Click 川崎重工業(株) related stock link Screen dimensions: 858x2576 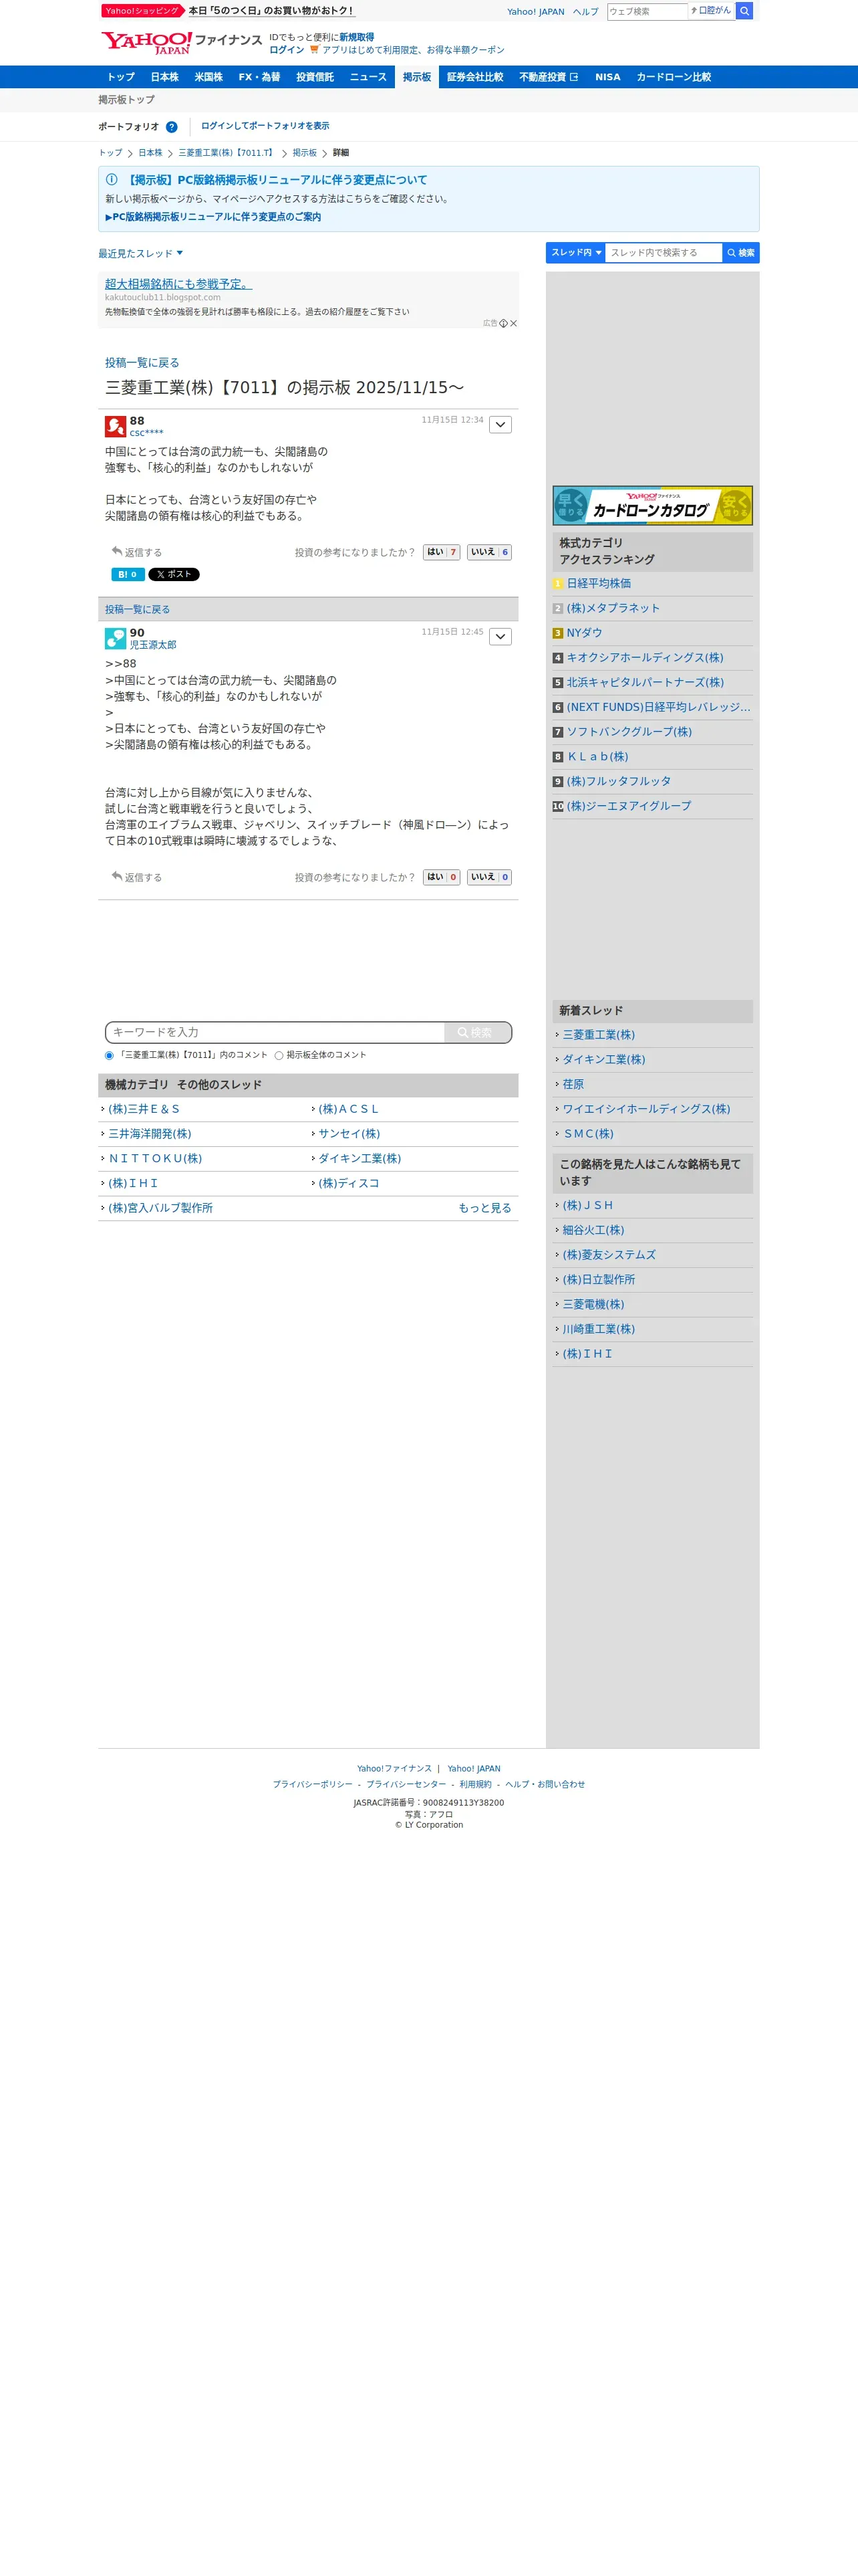(x=598, y=1329)
